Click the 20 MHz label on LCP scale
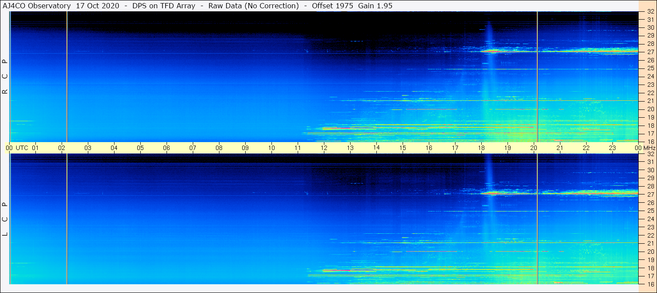The width and height of the screenshot is (657, 293). click(x=650, y=252)
